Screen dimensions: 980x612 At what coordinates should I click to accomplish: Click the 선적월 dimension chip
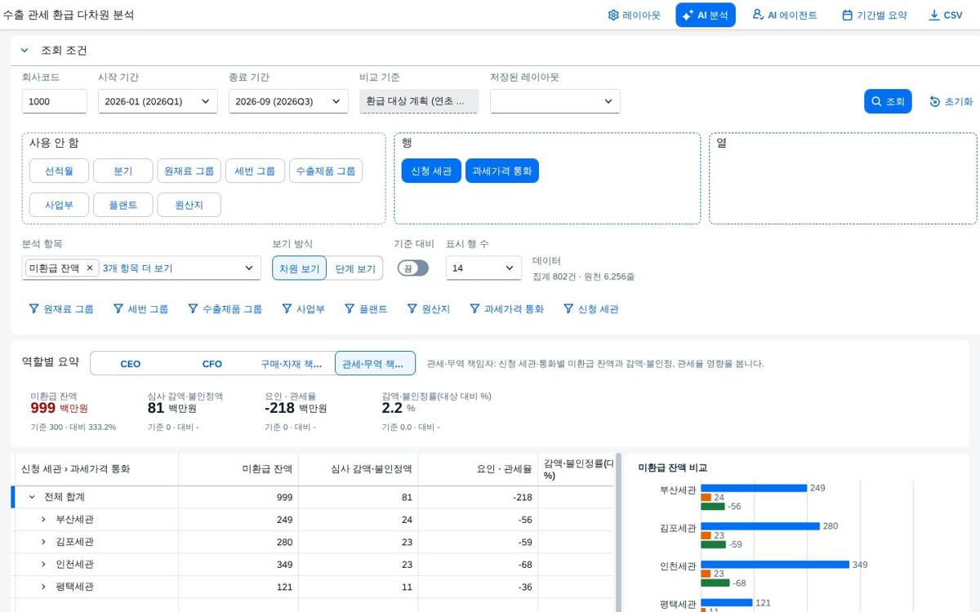[59, 171]
